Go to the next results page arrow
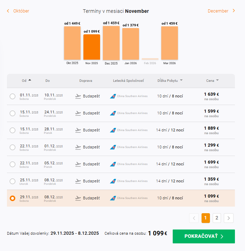This screenshot has height=251, width=245. (x=229, y=218)
